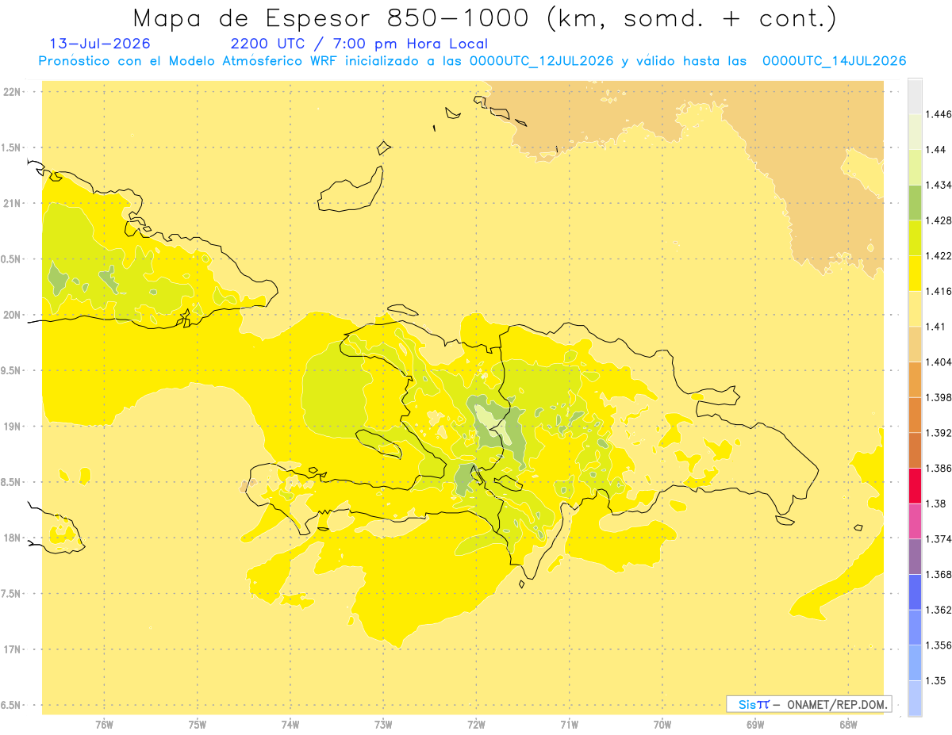
Task: Click the colorbar label '1.392'
Action: [x=938, y=433]
